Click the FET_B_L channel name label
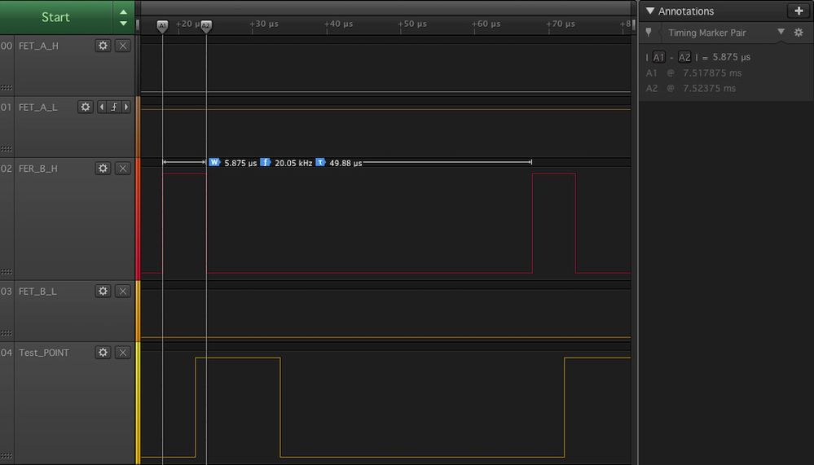Viewport: 814px width, 465px height. click(x=37, y=292)
